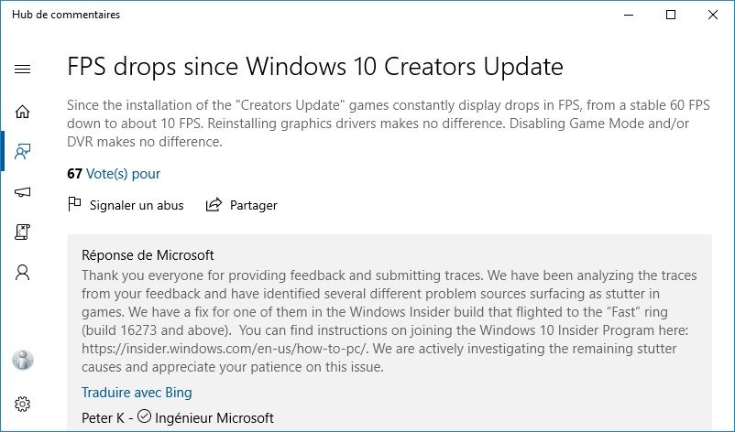Viewport: 735px width, 432px height.
Task: Click the "FPS drops since Windows 10" heading
Action: (315, 67)
